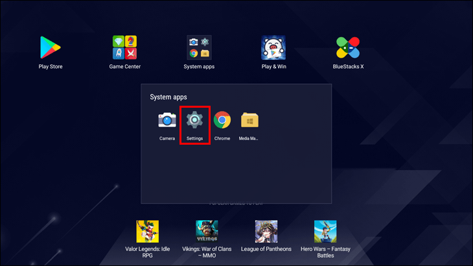This screenshot has height=266, width=473.
Task: Click the "Play & Win" label
Action: click(x=274, y=66)
